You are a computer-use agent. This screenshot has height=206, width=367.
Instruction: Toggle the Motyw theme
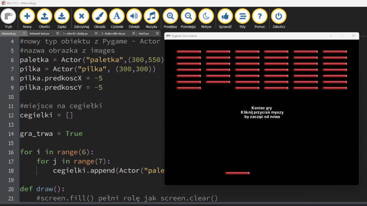click(206, 16)
